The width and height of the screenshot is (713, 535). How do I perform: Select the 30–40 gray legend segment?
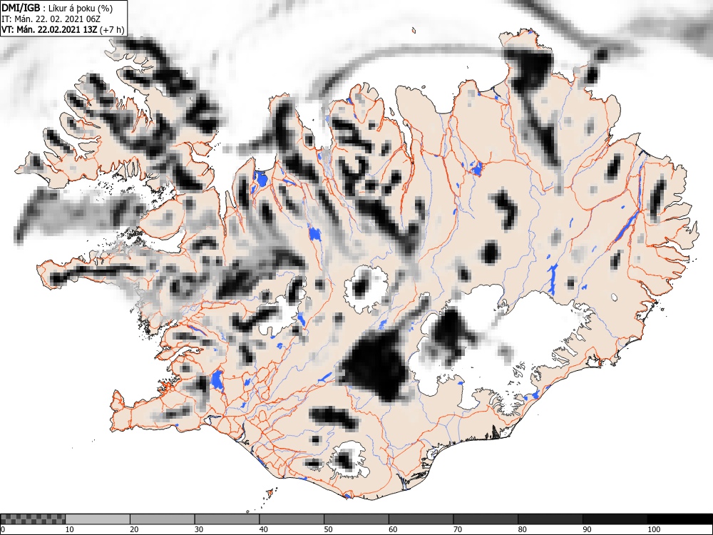[x=227, y=519]
